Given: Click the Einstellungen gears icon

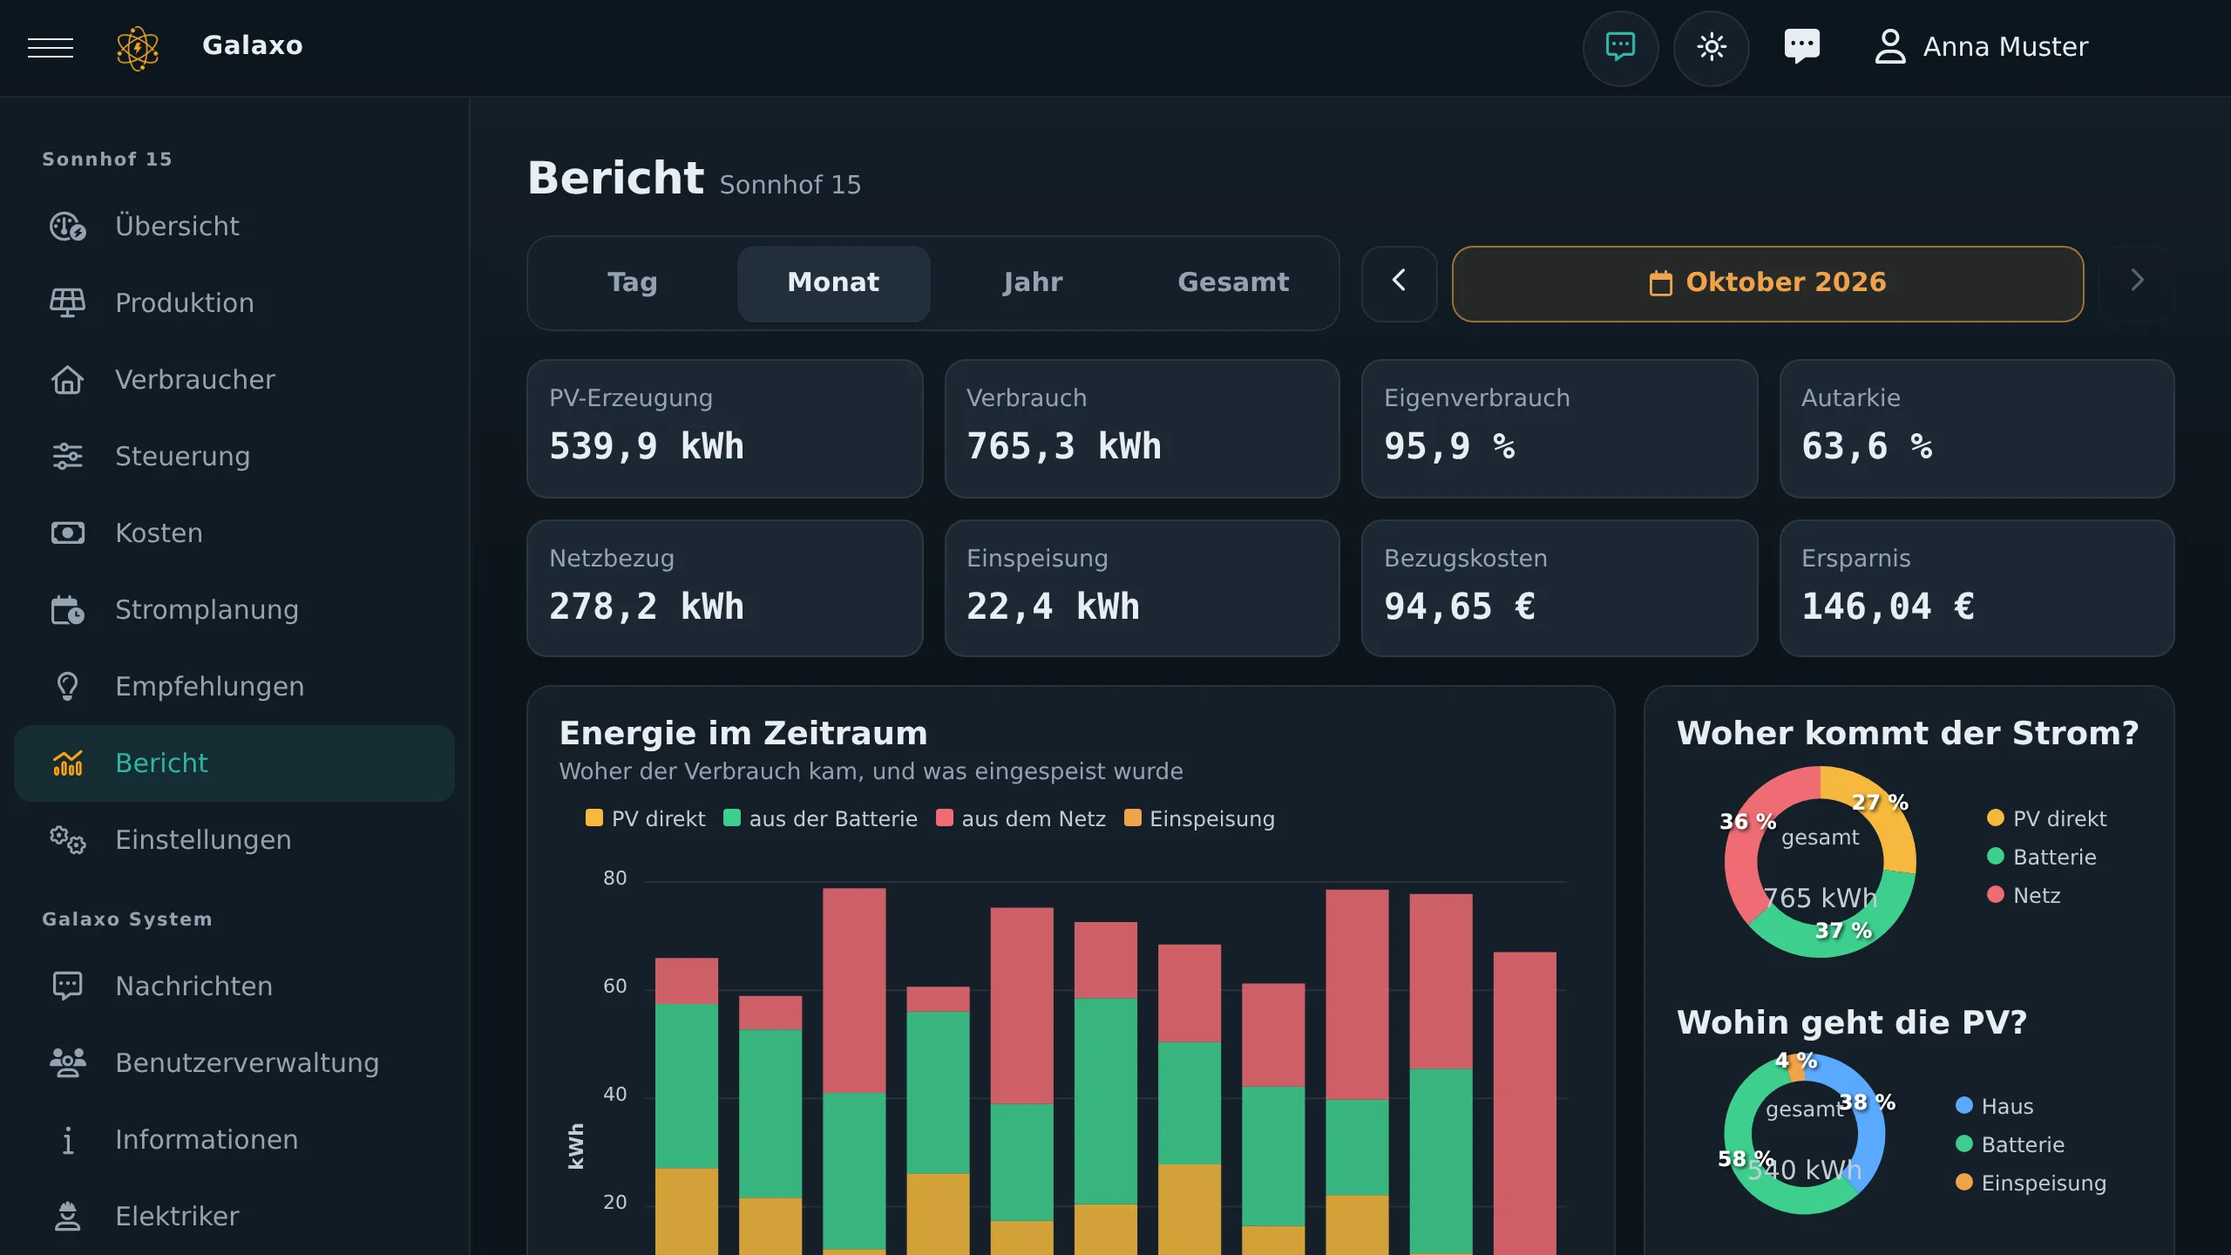Looking at the screenshot, I should 68,840.
